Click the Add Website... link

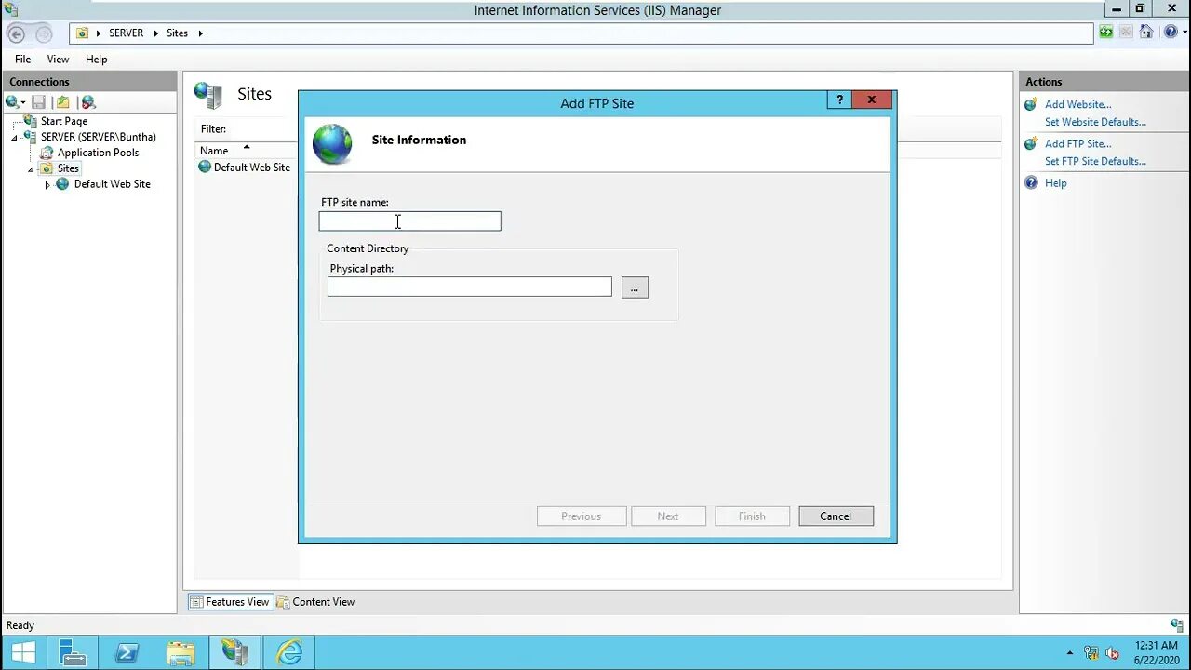[x=1077, y=104]
